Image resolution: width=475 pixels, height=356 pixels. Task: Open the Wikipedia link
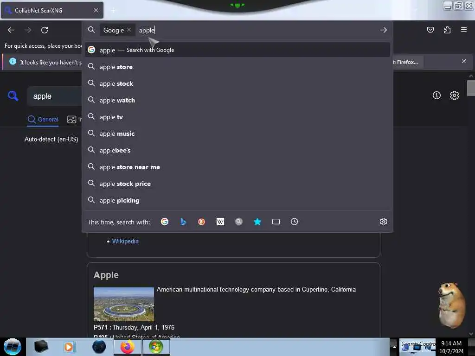click(125, 241)
